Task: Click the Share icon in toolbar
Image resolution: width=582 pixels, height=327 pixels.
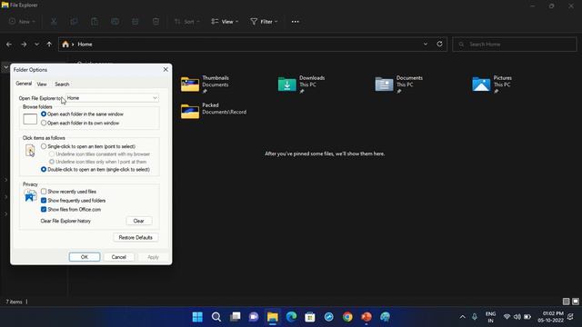Action: coord(135,22)
